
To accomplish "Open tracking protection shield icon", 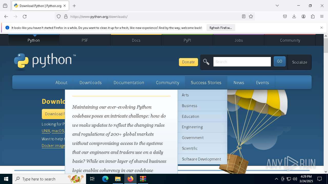I will tap(59, 17).
